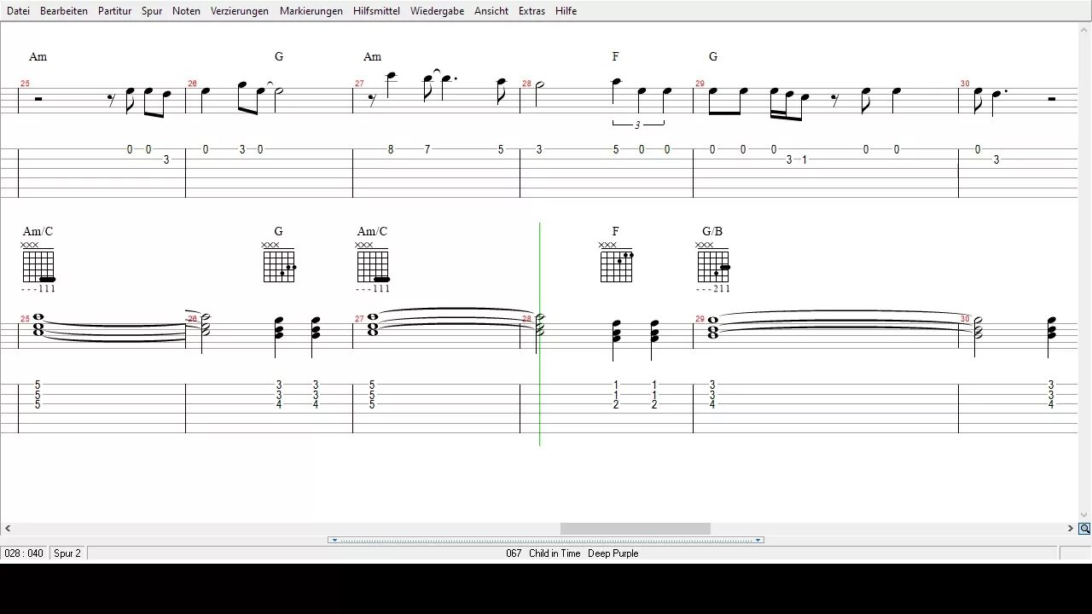
Task: Click measure number 27 in the upper track
Action: [x=359, y=84]
